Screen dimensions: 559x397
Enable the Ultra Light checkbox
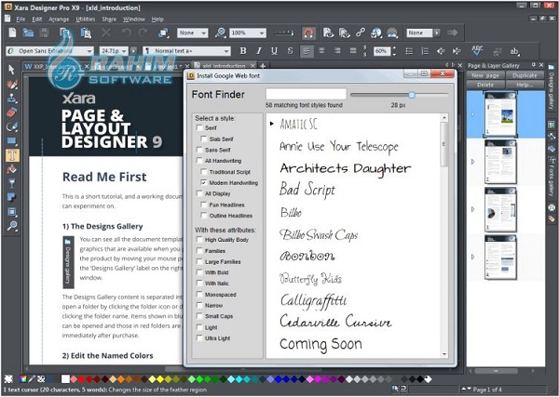(199, 337)
